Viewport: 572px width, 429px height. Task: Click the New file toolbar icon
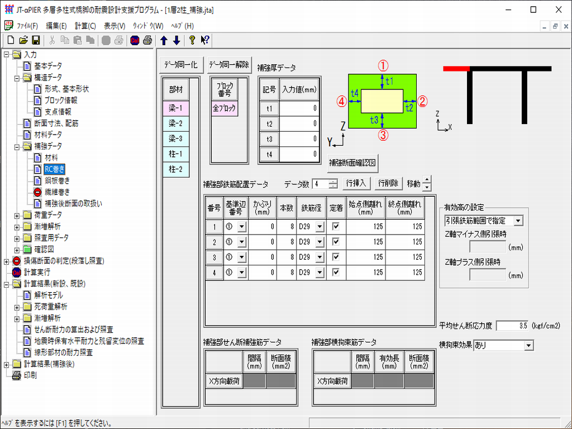coord(11,40)
